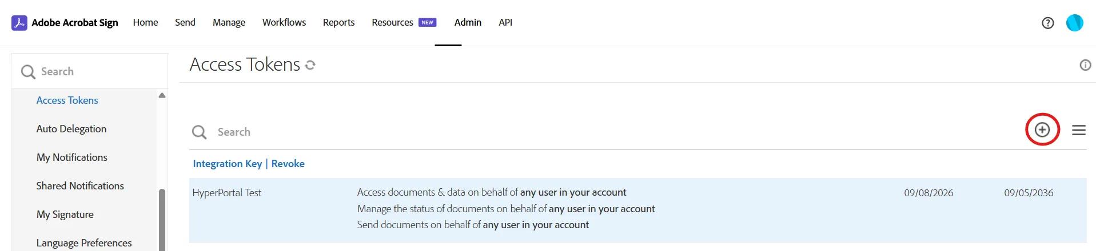Click the sidebar scrollbar thumb
This screenshot has height=251, width=1096.
(x=162, y=220)
